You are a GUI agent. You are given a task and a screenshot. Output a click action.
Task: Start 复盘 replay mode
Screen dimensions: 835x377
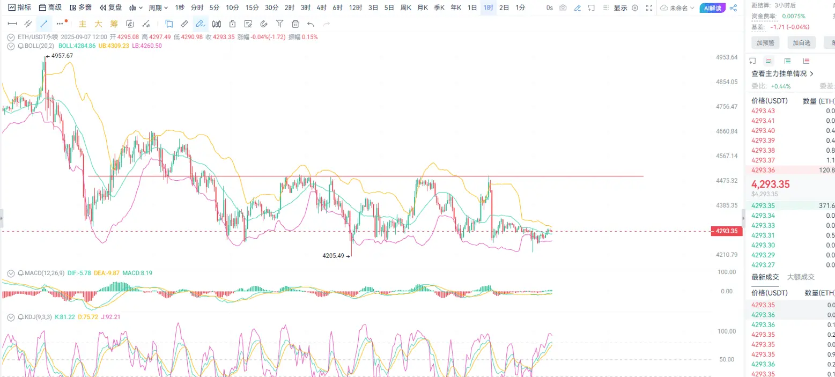click(110, 8)
